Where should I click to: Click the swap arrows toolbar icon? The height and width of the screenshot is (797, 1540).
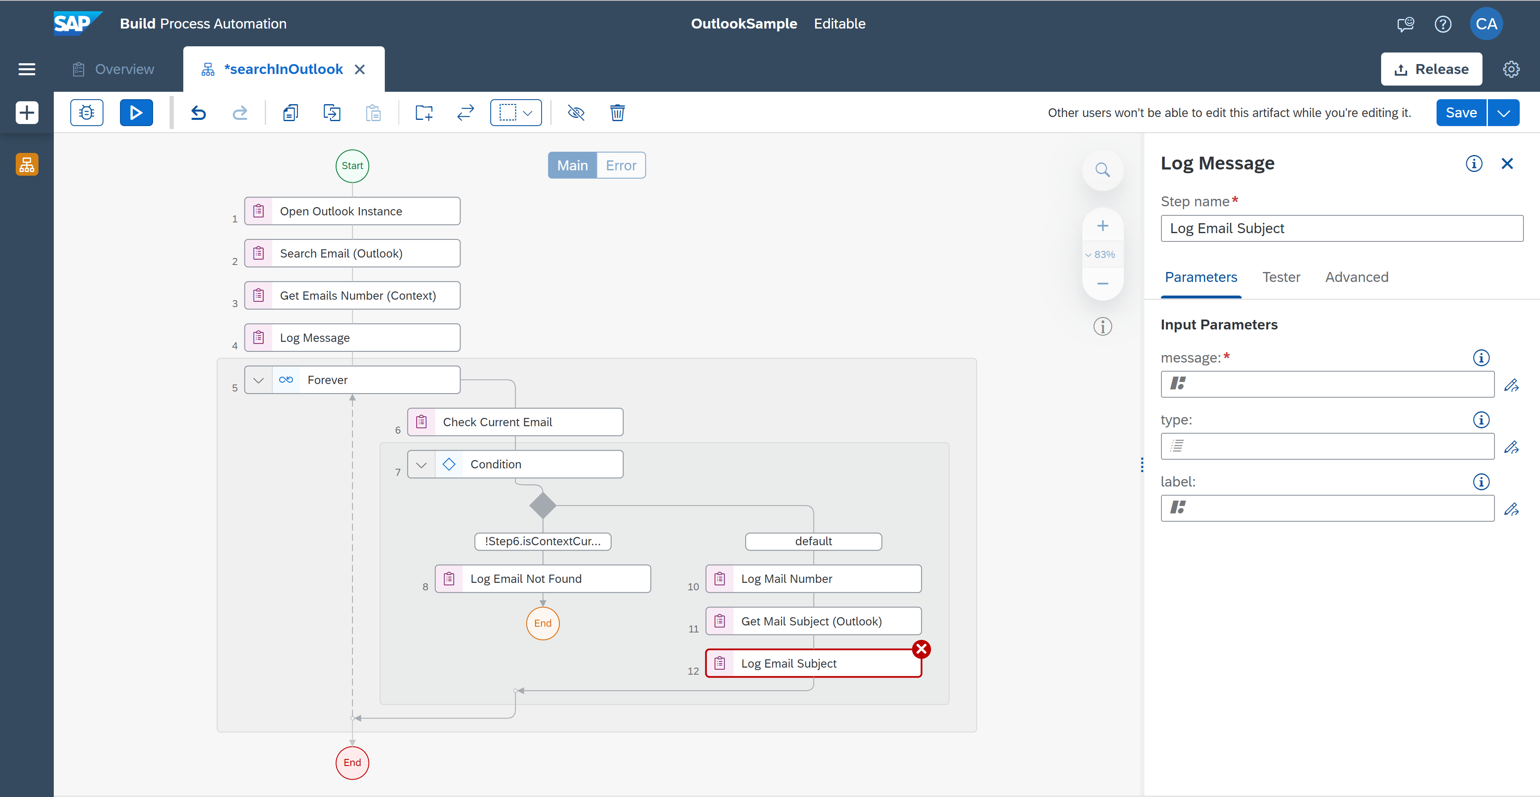pyautogui.click(x=465, y=112)
